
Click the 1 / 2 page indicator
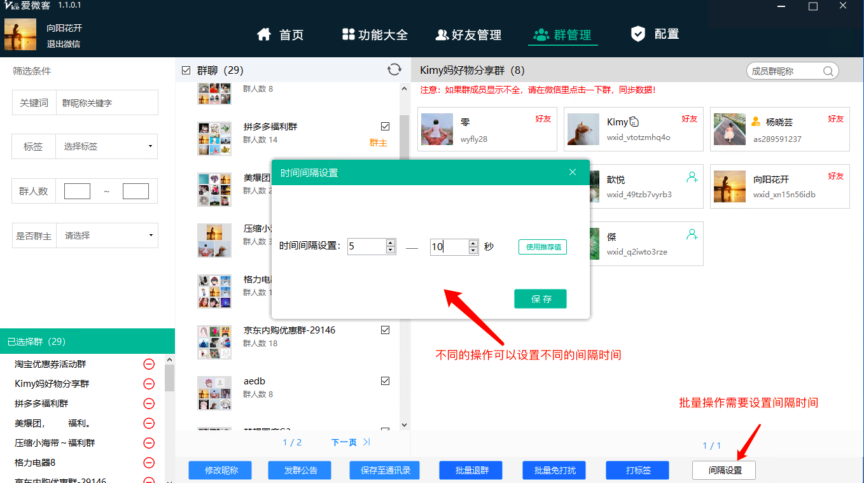point(292,442)
